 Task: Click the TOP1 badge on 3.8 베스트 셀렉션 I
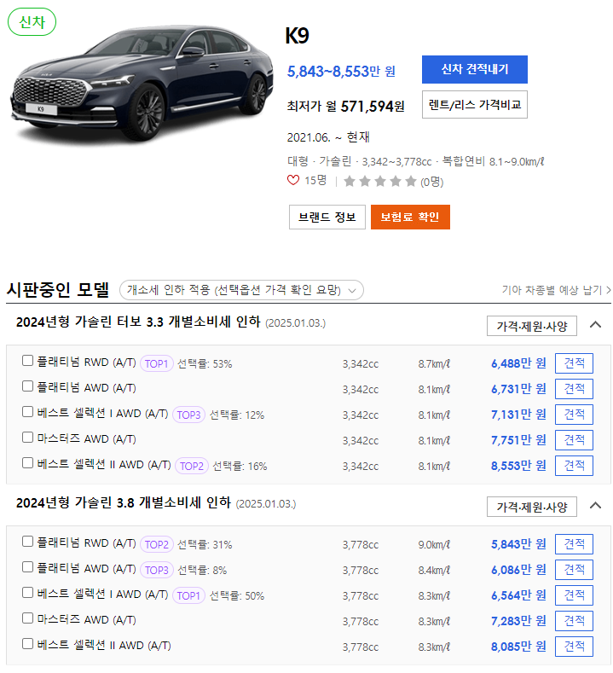(188, 595)
